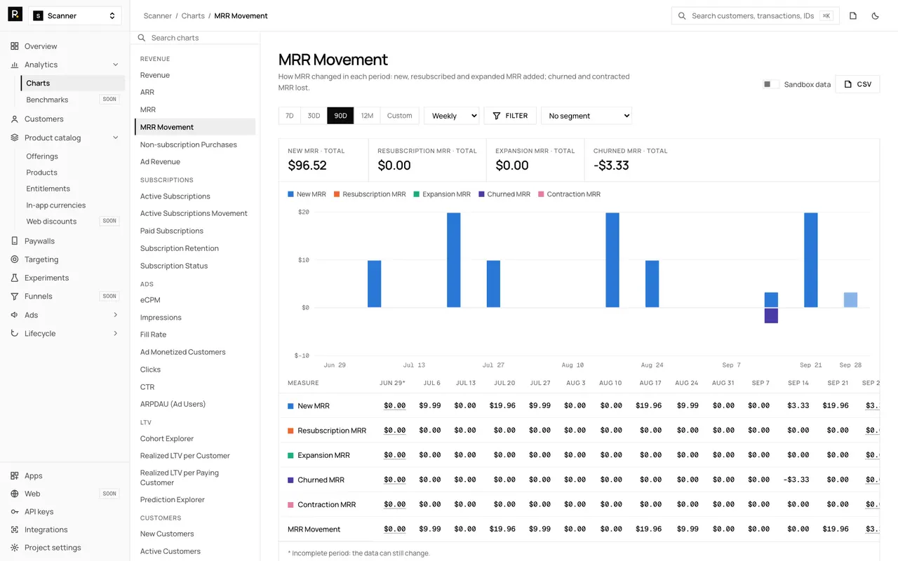Select the 7D time range tab
The width and height of the screenshot is (898, 561).
pyautogui.click(x=290, y=116)
